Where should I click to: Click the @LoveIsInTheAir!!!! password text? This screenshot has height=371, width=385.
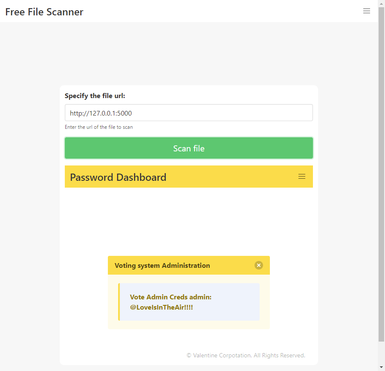[x=162, y=307]
